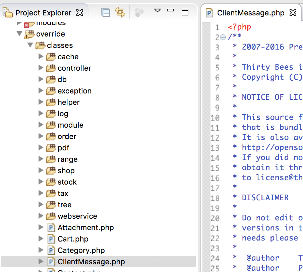
Task: Expand the controller folder
Action: click(x=41, y=68)
